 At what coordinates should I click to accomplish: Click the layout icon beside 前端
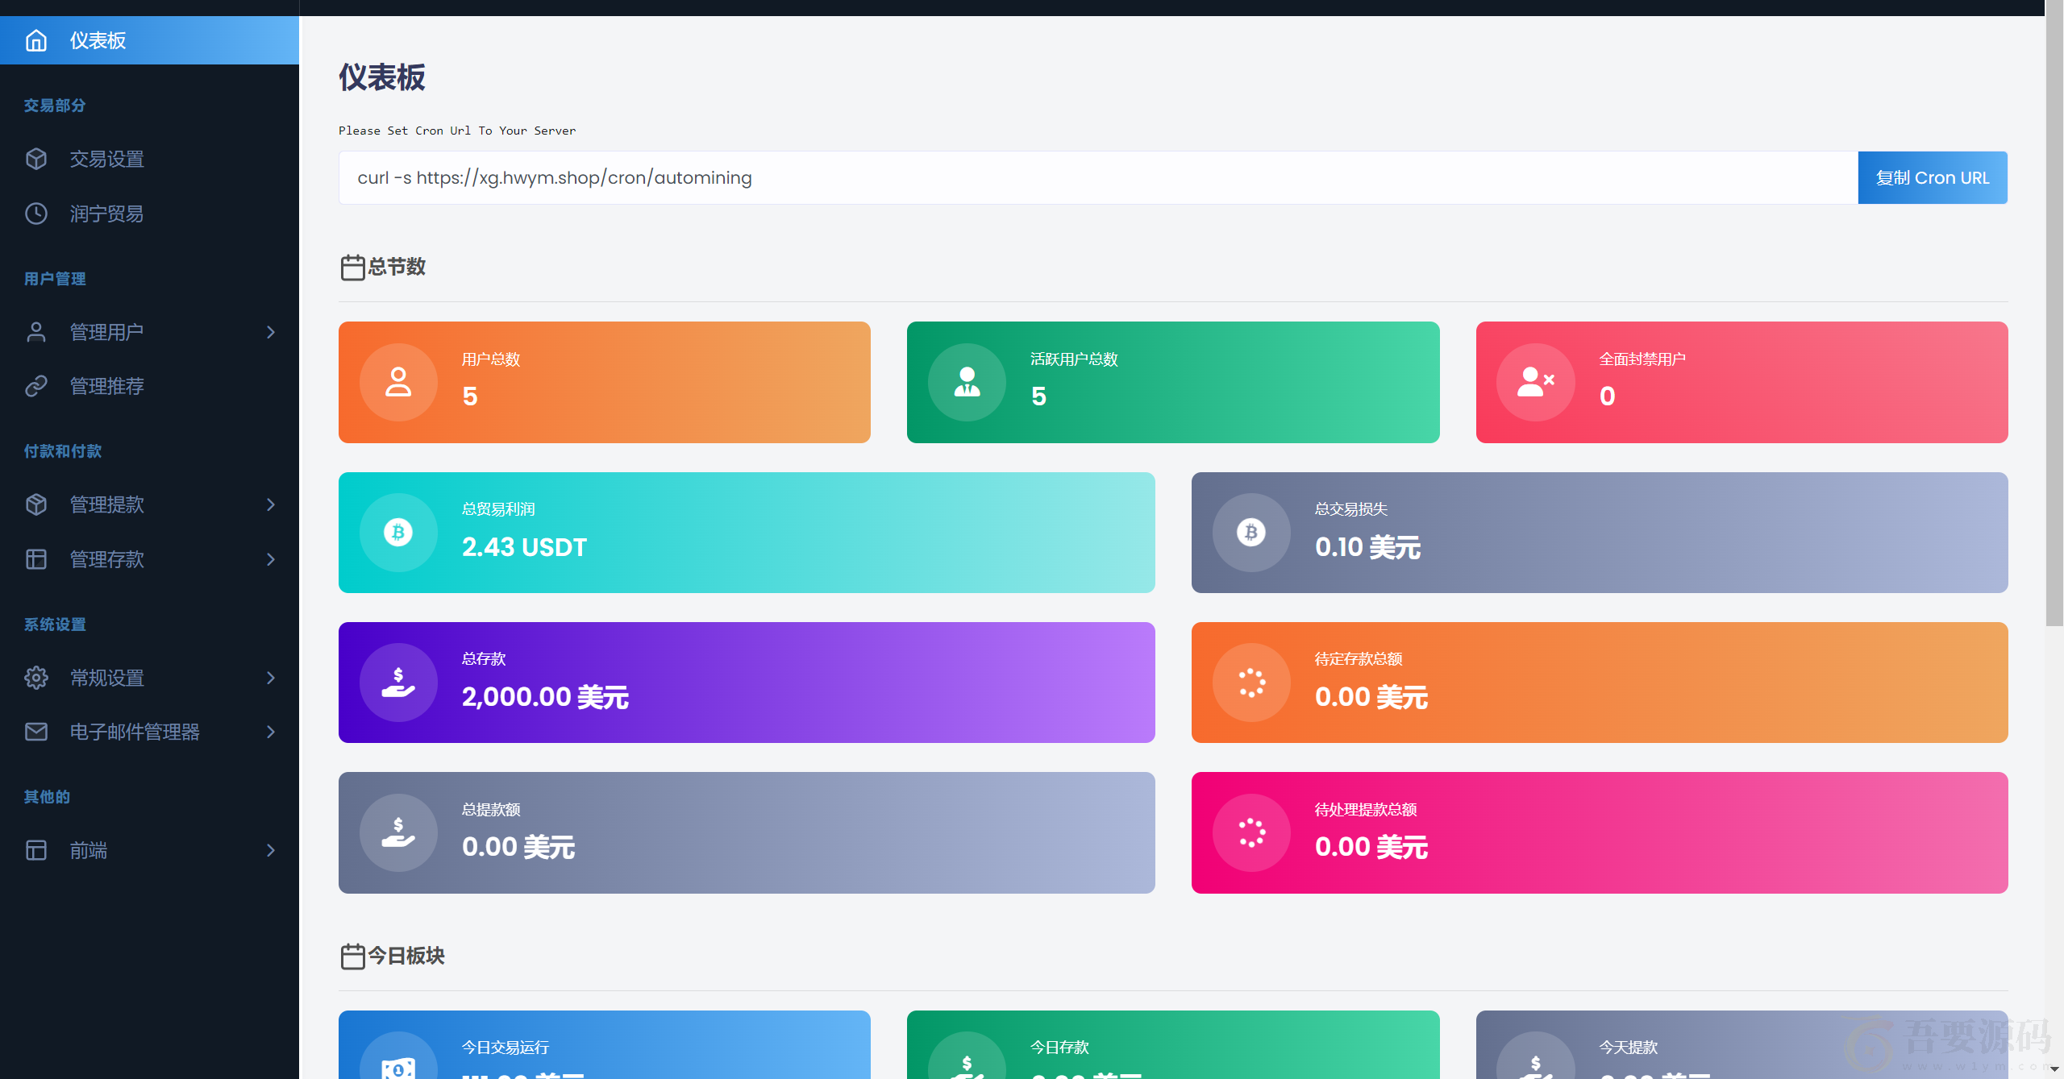click(36, 850)
